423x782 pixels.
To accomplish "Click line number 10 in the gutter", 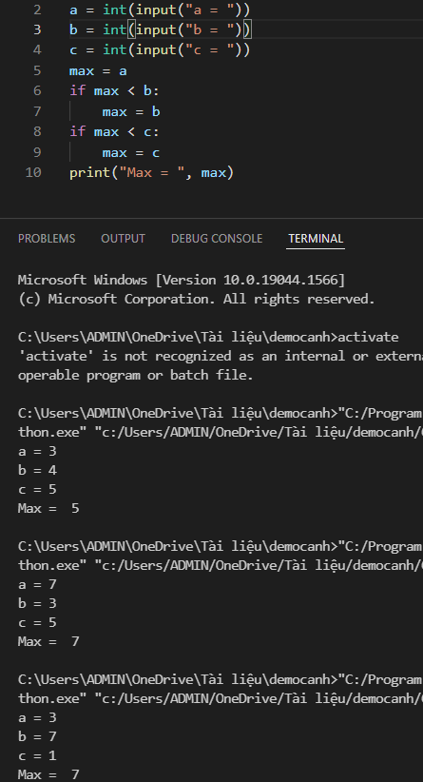I will [x=33, y=172].
